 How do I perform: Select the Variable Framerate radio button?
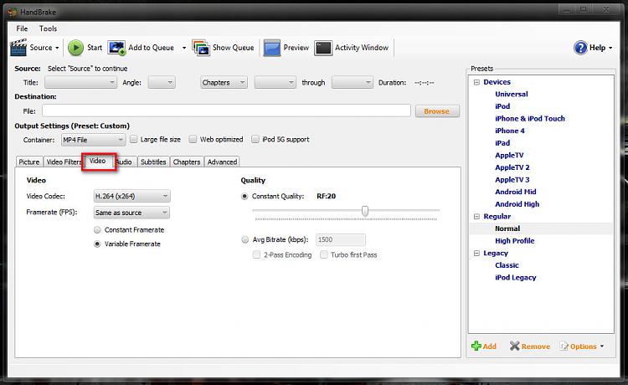(97, 244)
